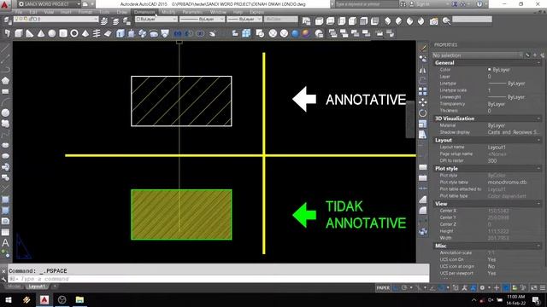Image resolution: width=547 pixels, height=307 pixels.
Task: Toggle PAPER/MODEL space button
Action: (383, 288)
